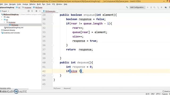Close the MyQueue.java tab
Image resolution: width=170 pixels, height=95 pixels.
click(x=57, y=11)
